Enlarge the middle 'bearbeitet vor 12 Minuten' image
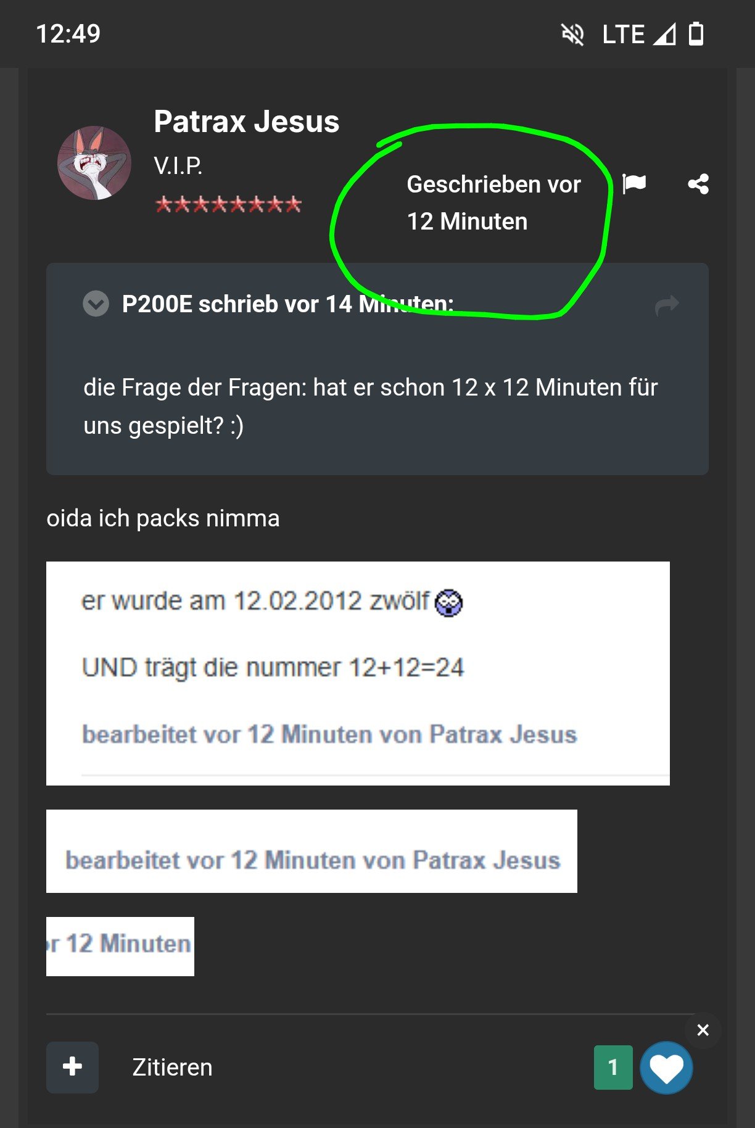 click(x=311, y=851)
